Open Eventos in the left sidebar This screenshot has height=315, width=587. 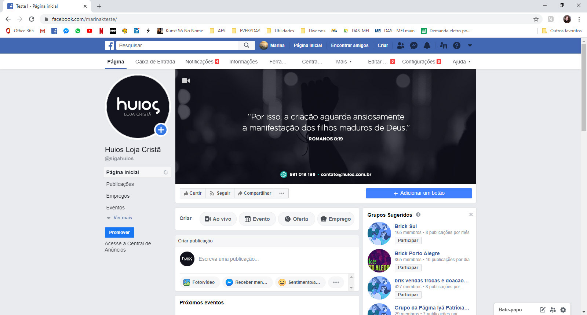[x=116, y=208]
